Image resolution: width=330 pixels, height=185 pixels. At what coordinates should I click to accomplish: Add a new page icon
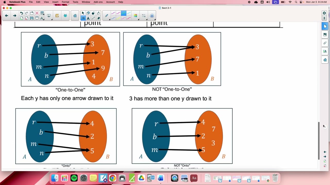click(21, 18)
